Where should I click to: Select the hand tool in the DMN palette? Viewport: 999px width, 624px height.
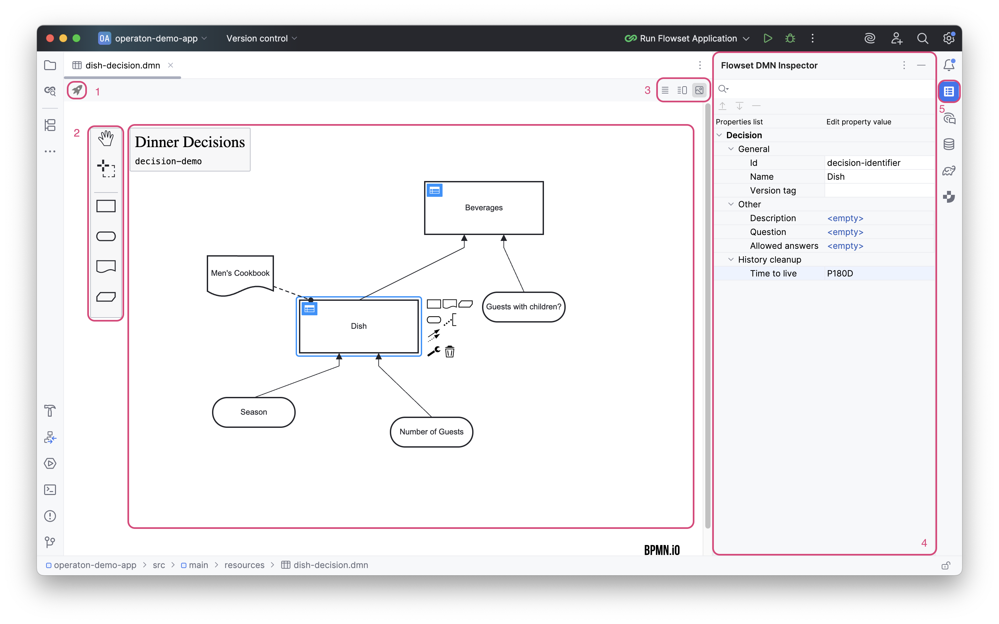106,139
